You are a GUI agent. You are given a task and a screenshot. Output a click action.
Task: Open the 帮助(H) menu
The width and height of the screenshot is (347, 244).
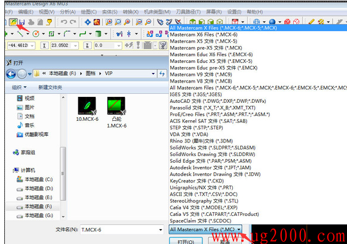click(255, 12)
